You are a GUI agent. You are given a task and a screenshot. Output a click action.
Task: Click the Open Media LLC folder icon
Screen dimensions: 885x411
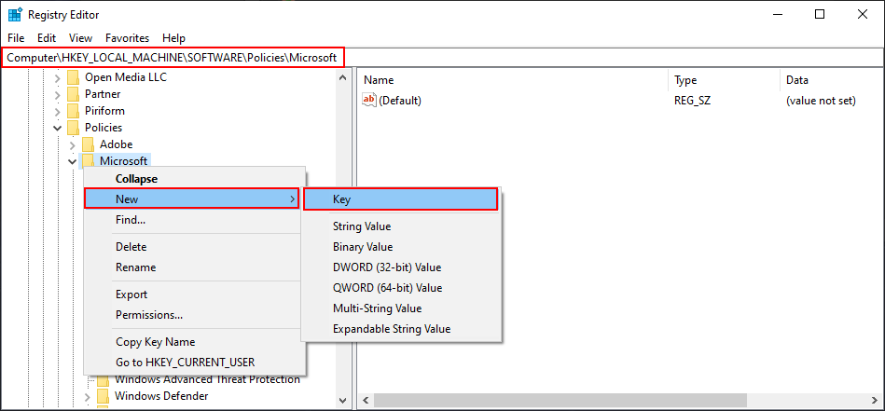(x=73, y=77)
